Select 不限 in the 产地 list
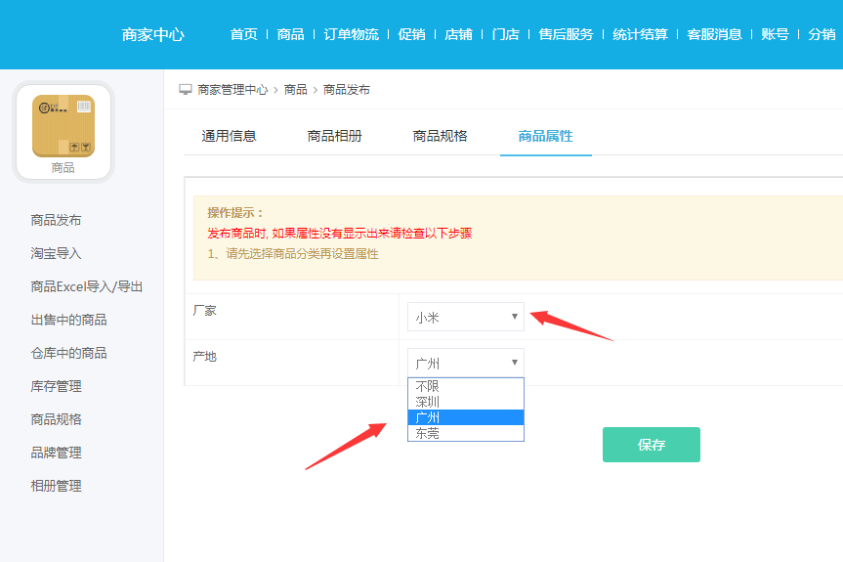The image size is (843, 562). [466, 386]
